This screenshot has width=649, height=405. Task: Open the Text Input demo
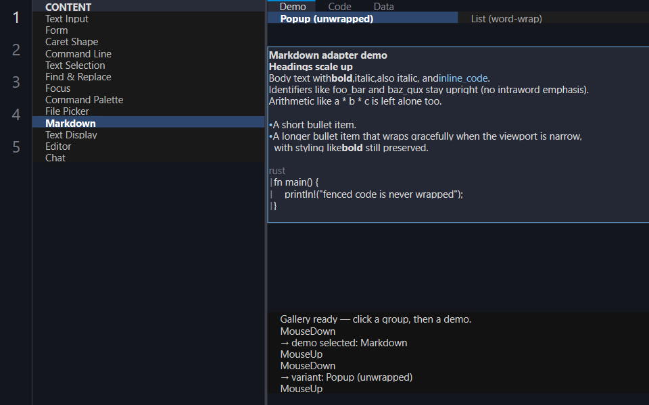click(x=148, y=19)
